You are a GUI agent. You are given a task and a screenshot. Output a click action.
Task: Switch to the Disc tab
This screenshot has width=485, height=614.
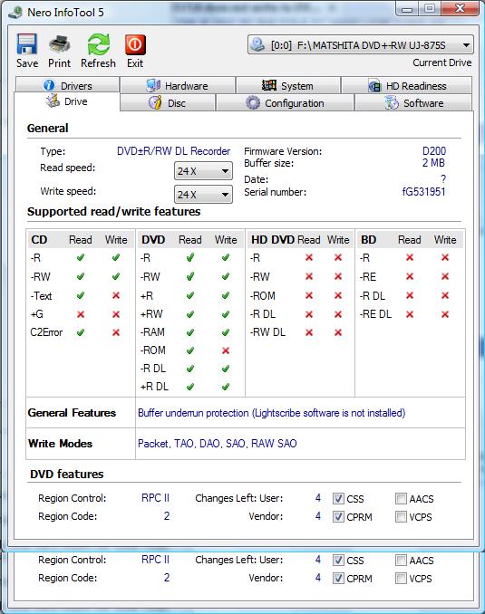pyautogui.click(x=168, y=103)
